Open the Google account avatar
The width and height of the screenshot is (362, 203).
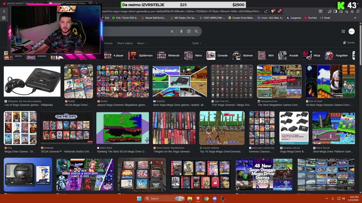pos(352,31)
